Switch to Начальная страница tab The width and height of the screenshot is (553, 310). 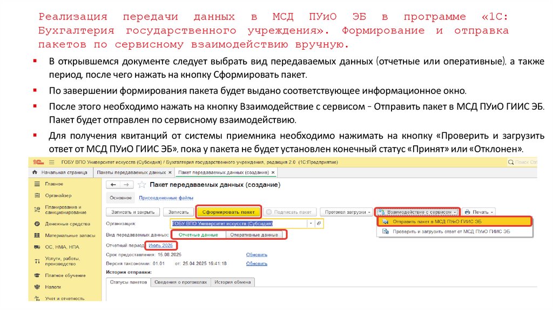tap(60, 172)
